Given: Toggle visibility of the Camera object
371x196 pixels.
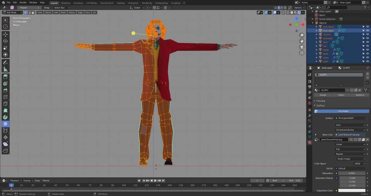Looking at the screenshot, I should (368, 34).
